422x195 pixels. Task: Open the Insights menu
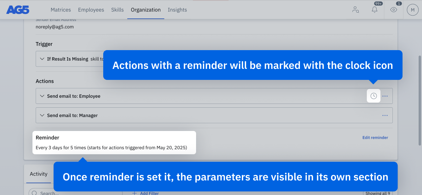[177, 10]
